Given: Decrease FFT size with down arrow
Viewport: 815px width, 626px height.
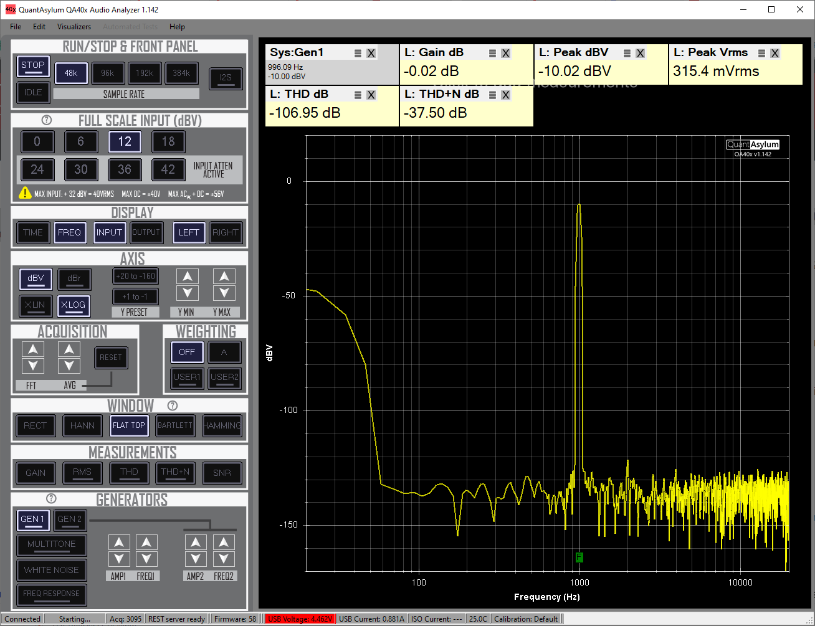Looking at the screenshot, I should tap(32, 366).
